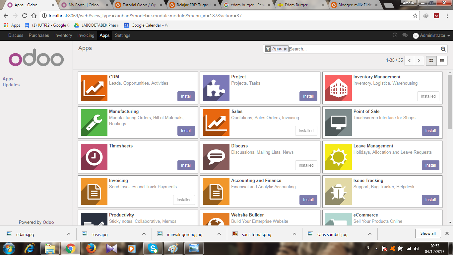Screen dimensions: 453x255
Task: Expand options for saus tomat.png download
Action: [x=294, y=234]
